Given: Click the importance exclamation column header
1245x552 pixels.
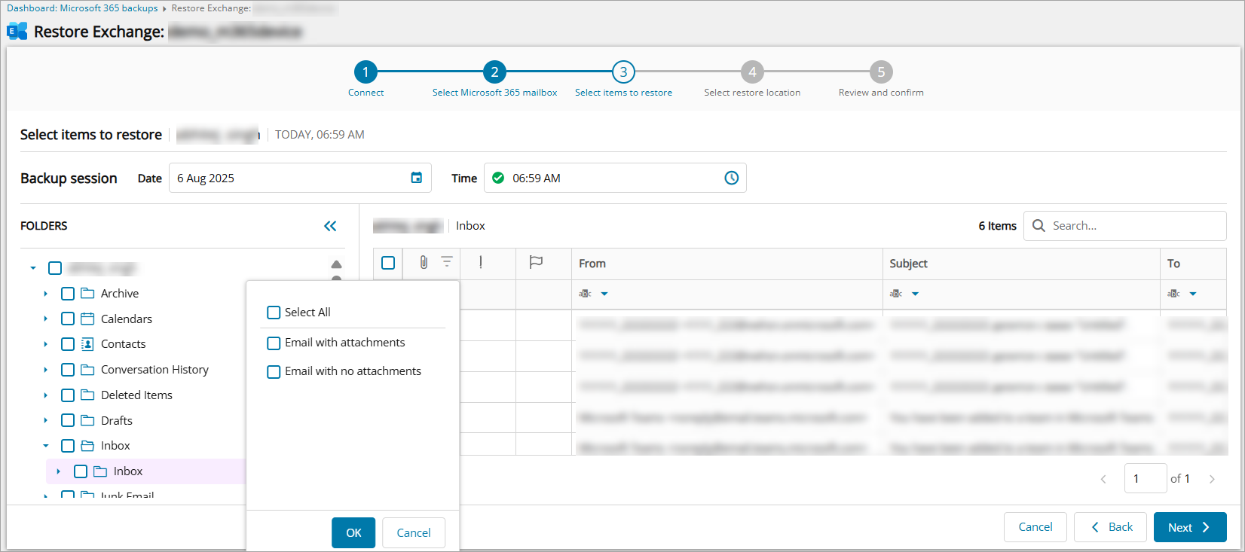Looking at the screenshot, I should coord(481,262).
